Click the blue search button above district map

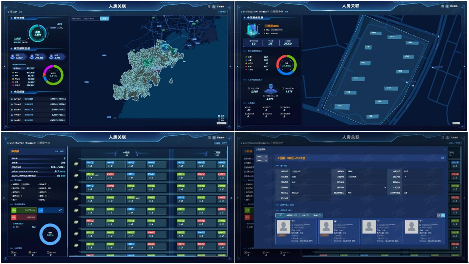pyautogui.click(x=104, y=19)
